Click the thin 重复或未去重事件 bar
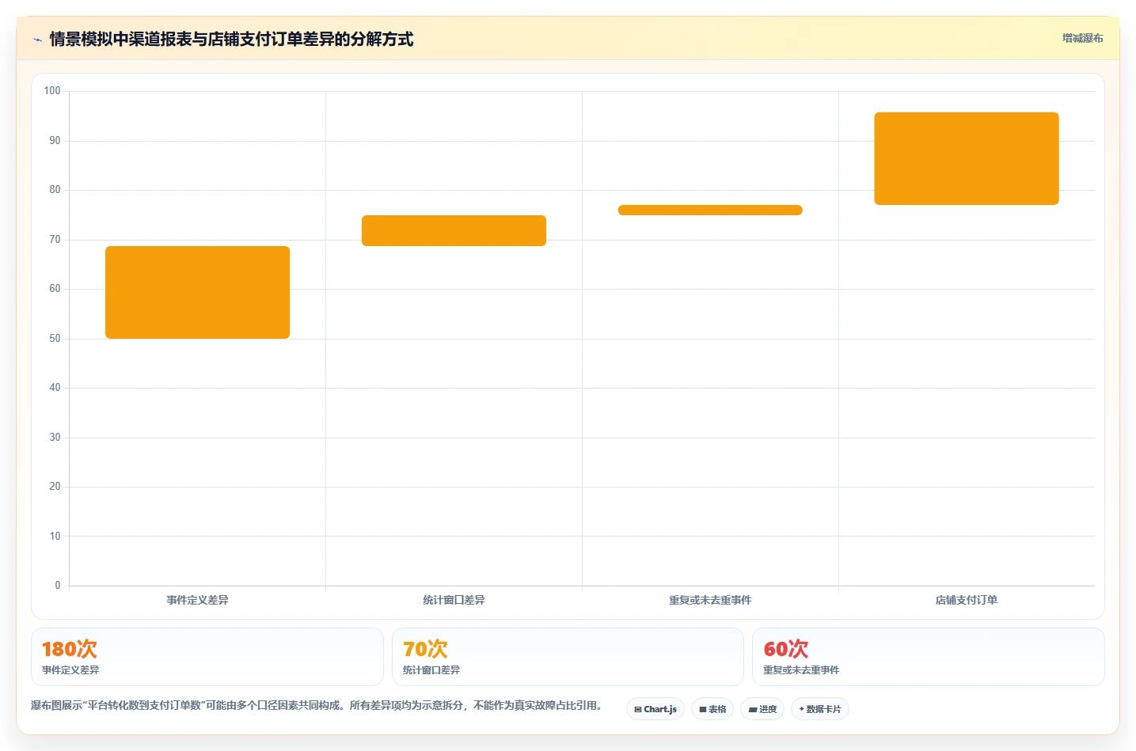The width and height of the screenshot is (1136, 751). (x=710, y=210)
